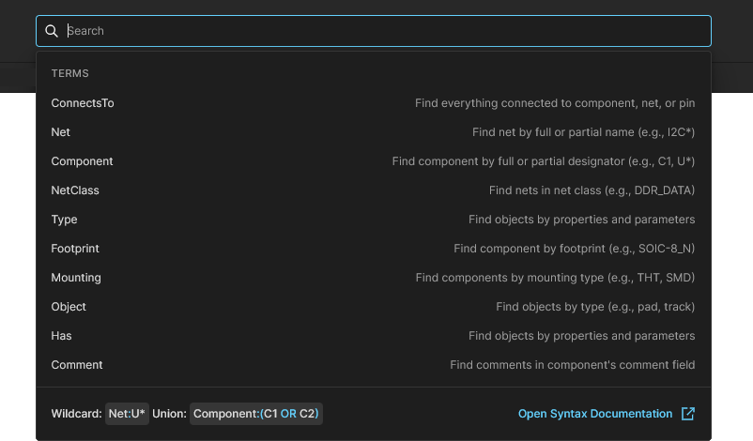Image resolution: width=753 pixels, height=441 pixels.
Task: Click the 'Find objects by type' description
Action: pos(595,307)
